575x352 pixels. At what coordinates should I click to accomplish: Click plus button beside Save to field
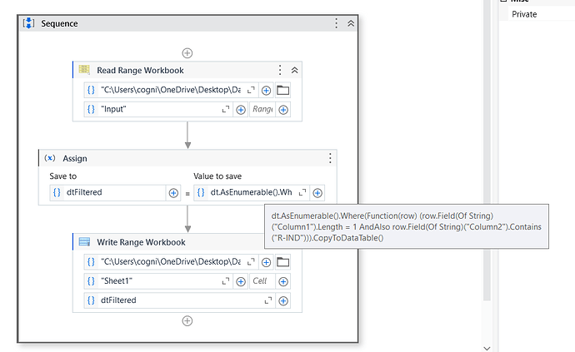pyautogui.click(x=173, y=193)
